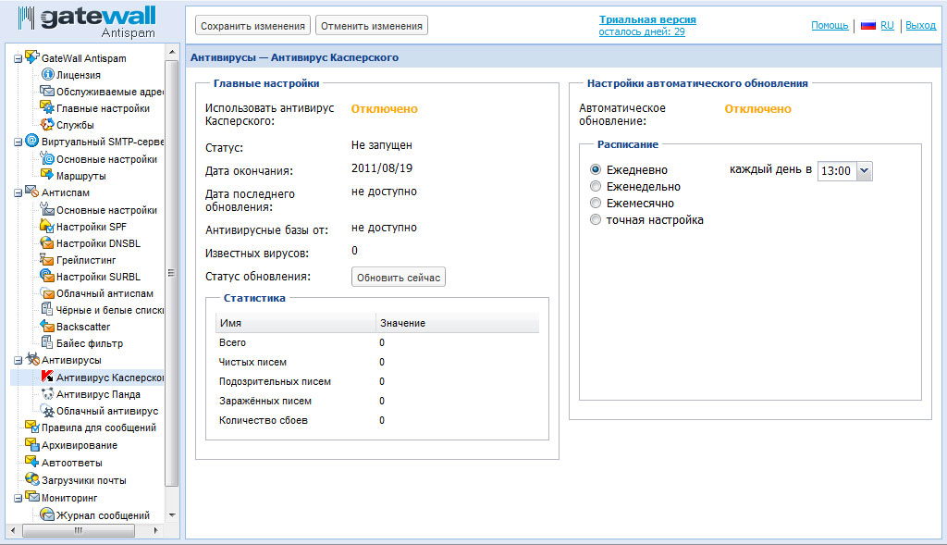This screenshot has width=947, height=545.
Task: Click the Panda antivirus icon
Action: point(48,394)
